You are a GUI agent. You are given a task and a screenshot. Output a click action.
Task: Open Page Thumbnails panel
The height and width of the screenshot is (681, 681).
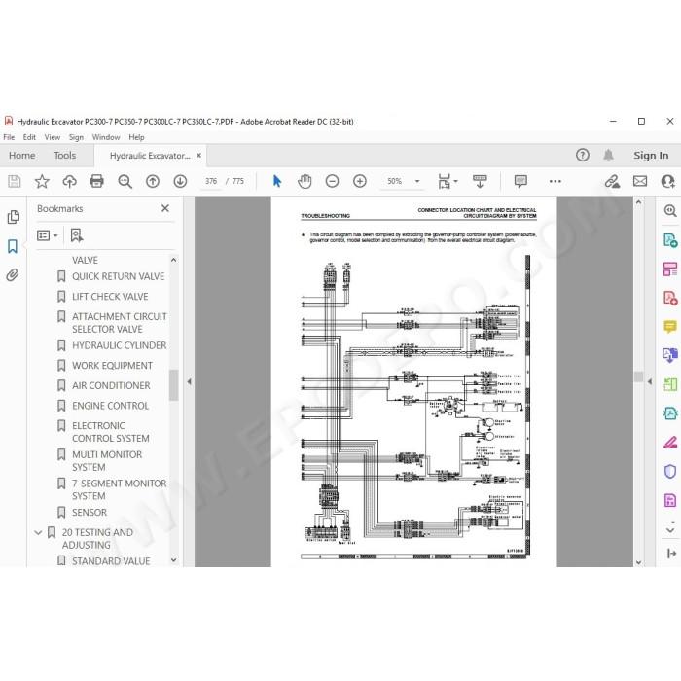coord(13,217)
